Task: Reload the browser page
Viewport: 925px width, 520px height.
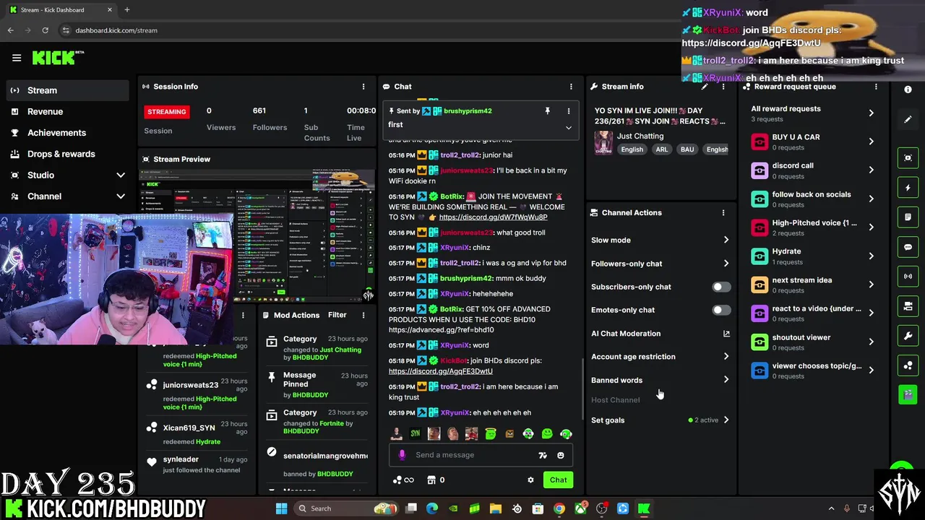Action: 45,30
